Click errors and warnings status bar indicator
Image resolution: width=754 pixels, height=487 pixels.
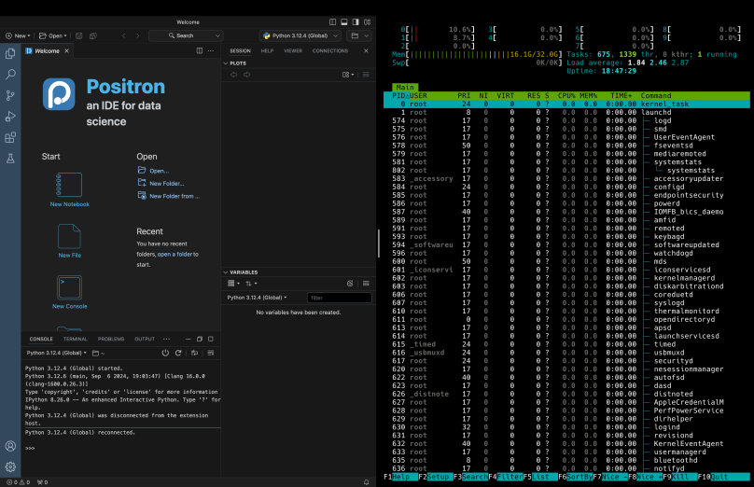tap(19, 481)
